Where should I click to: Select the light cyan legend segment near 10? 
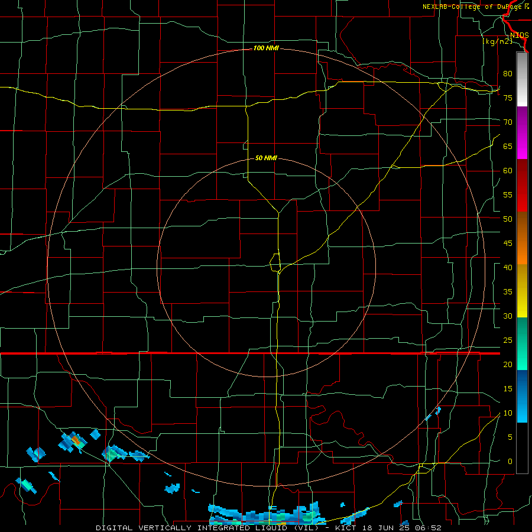(x=522, y=410)
